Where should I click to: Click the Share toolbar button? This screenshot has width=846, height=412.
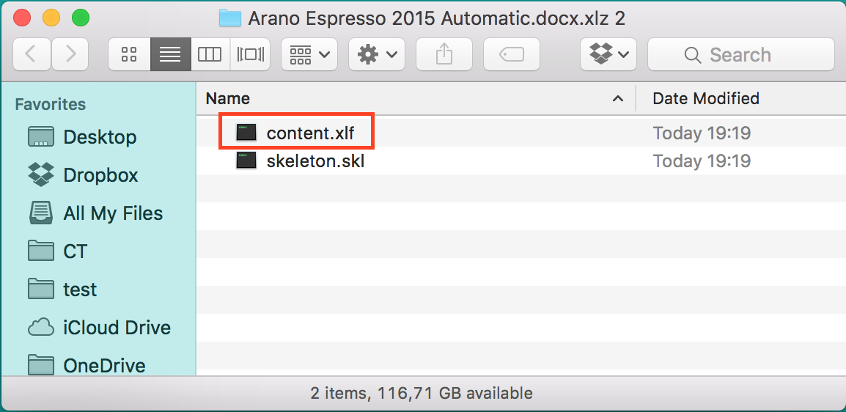pyautogui.click(x=443, y=54)
